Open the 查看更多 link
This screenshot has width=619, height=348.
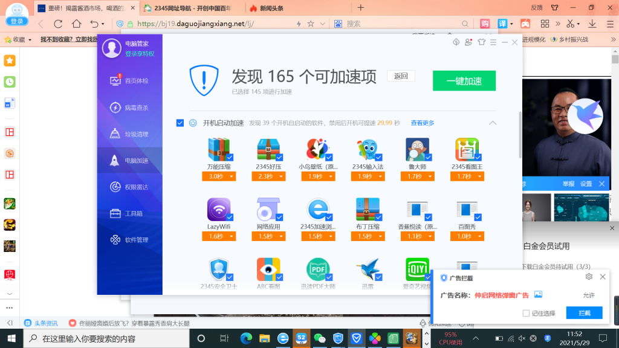[423, 123]
